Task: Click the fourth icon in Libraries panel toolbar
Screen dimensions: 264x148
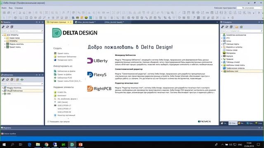Action: pos(17,79)
